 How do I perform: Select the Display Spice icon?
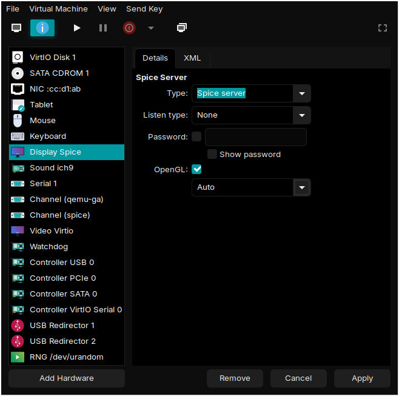coord(18,152)
